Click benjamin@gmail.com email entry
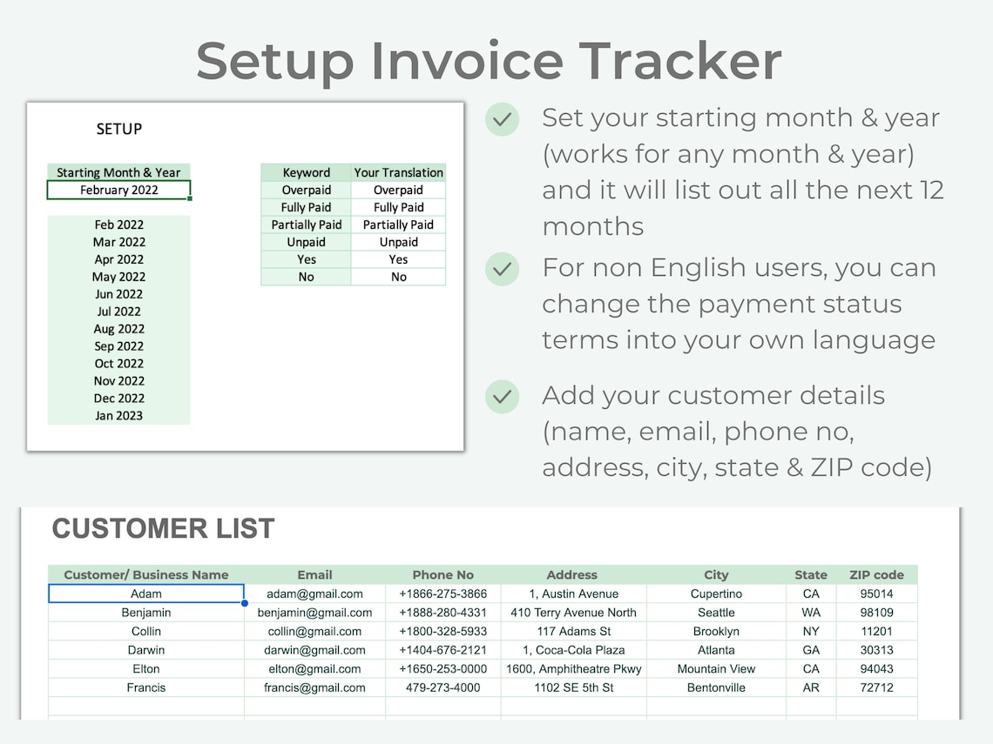This screenshot has width=993, height=744. pos(314,613)
